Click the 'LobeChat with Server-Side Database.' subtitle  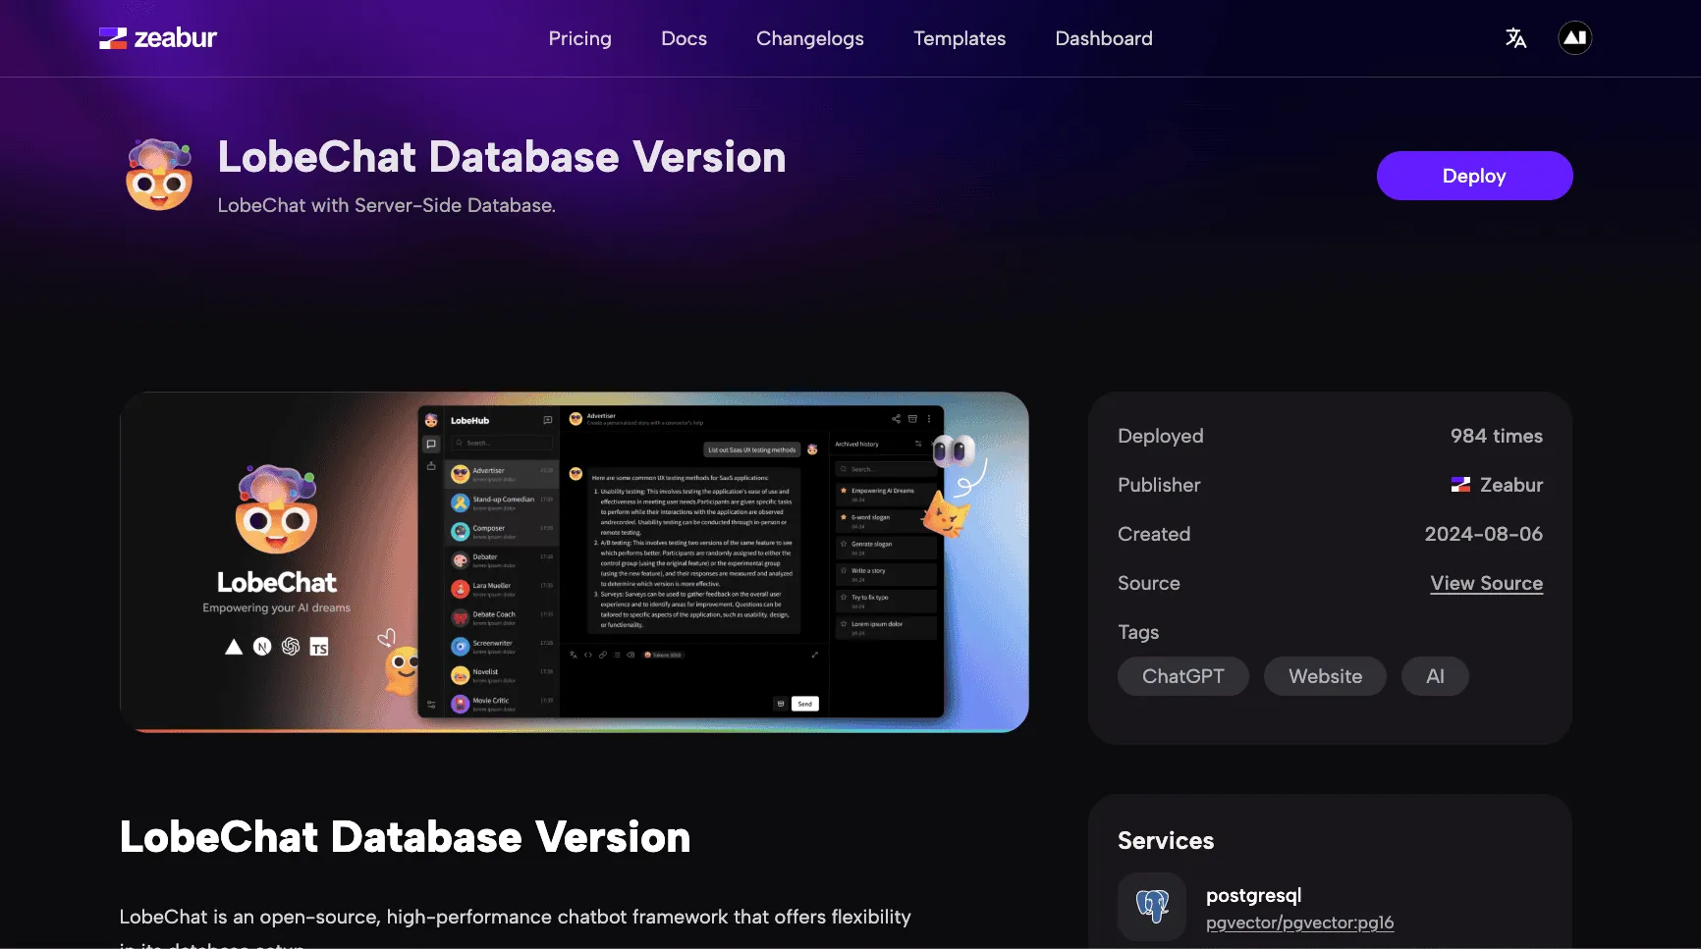(x=386, y=205)
